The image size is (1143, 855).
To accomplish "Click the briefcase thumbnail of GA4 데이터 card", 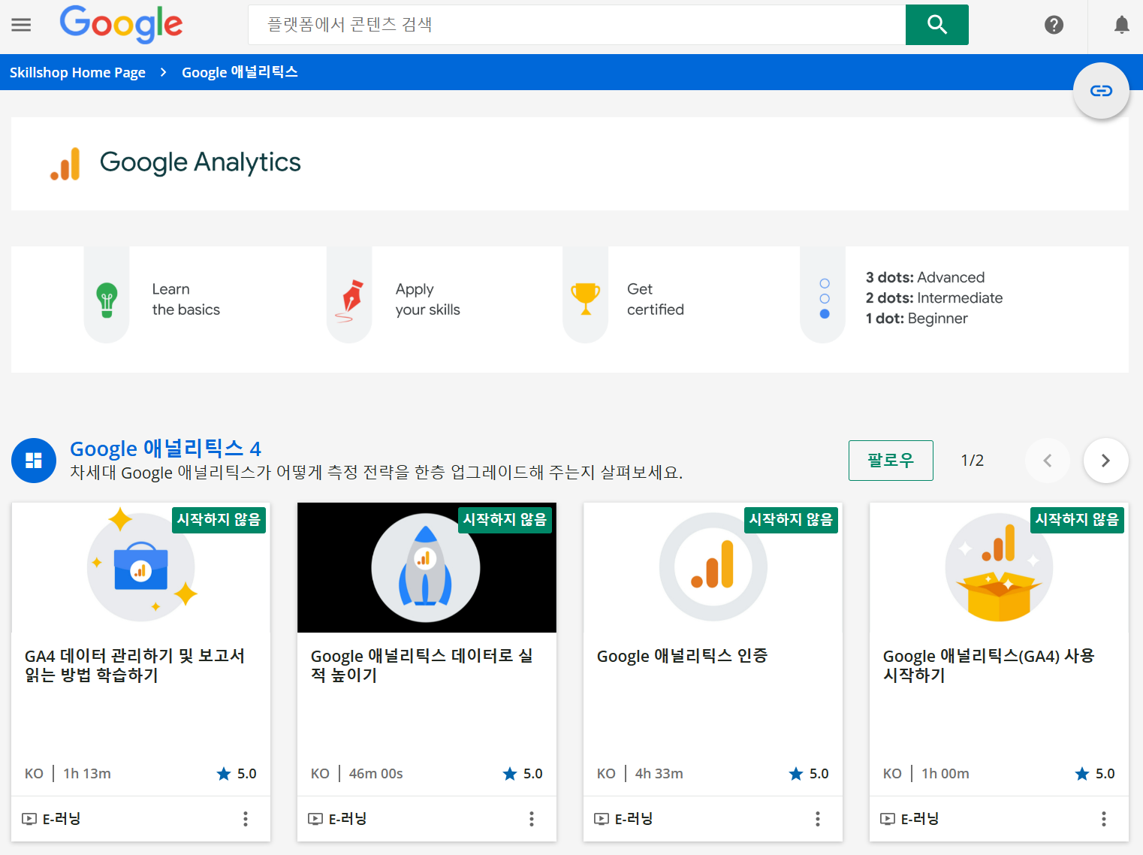I will [x=141, y=568].
